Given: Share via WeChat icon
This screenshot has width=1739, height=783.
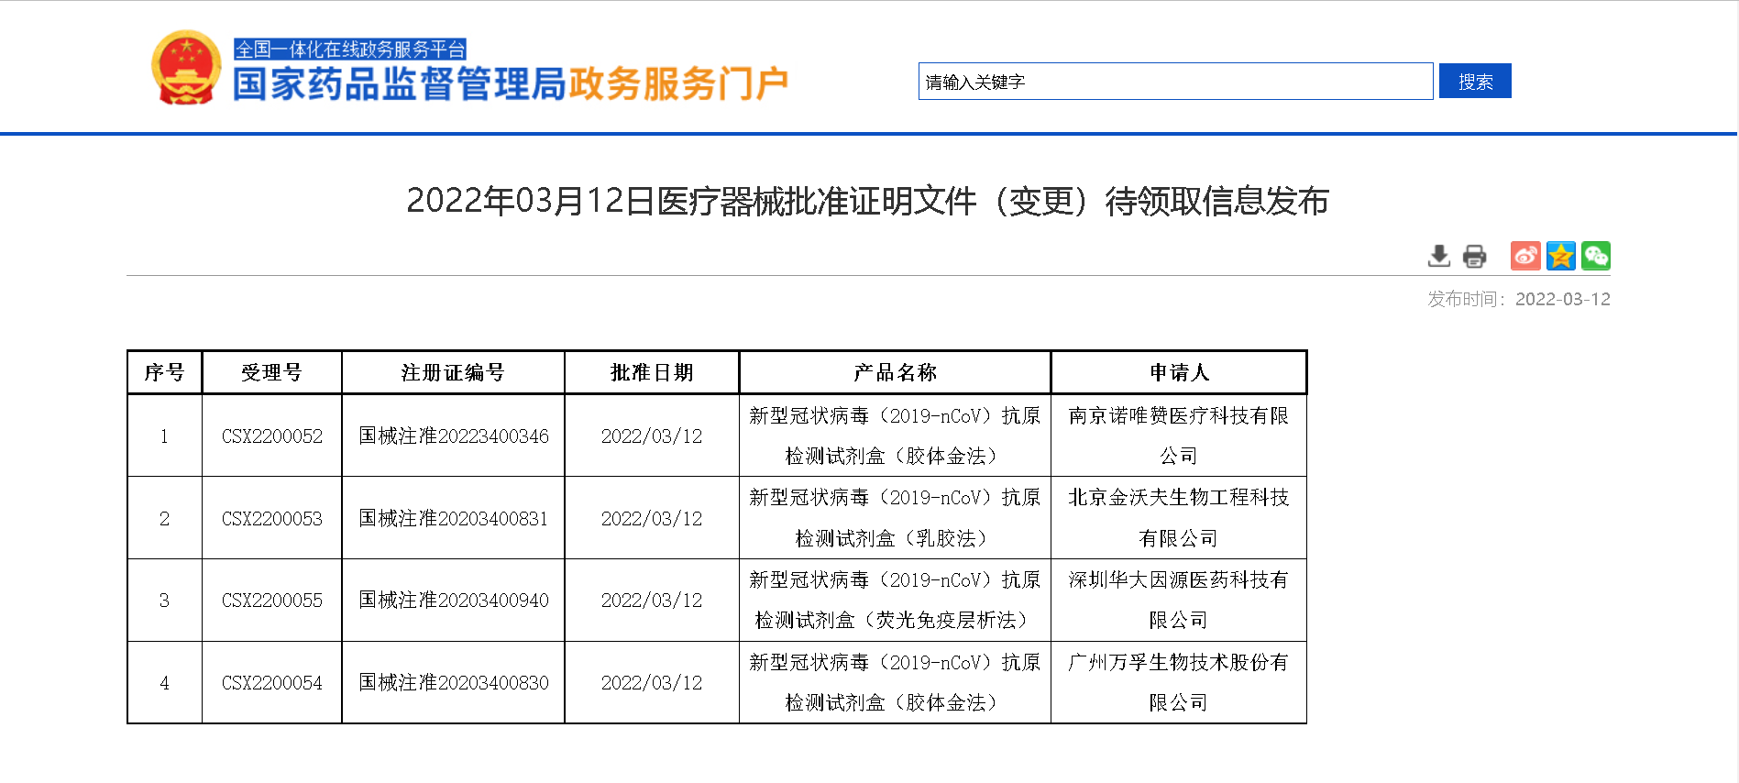Looking at the screenshot, I should point(1596,256).
